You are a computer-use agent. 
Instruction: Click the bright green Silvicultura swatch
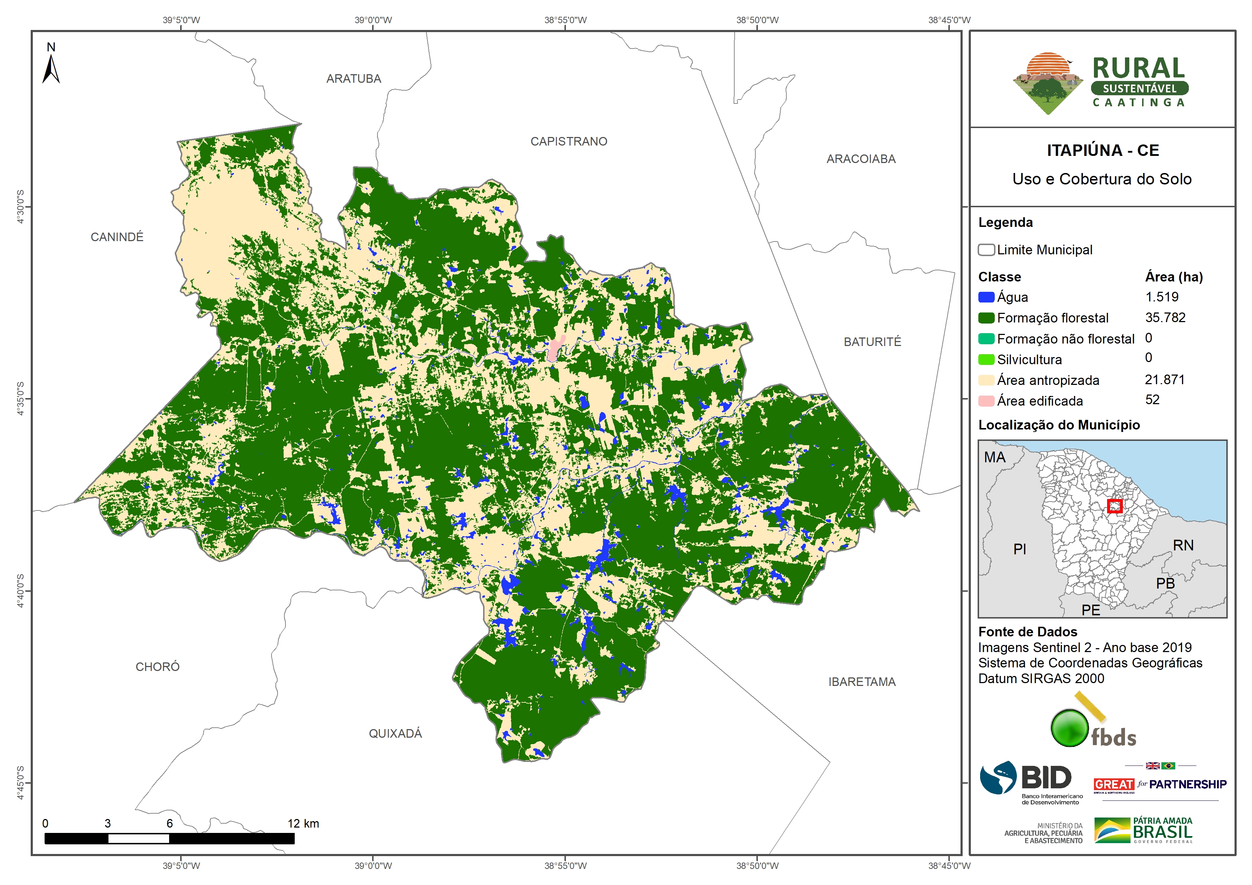(x=986, y=359)
